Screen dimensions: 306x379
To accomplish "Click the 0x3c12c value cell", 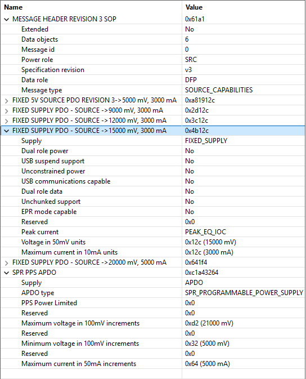I will pyautogui.click(x=196, y=121).
